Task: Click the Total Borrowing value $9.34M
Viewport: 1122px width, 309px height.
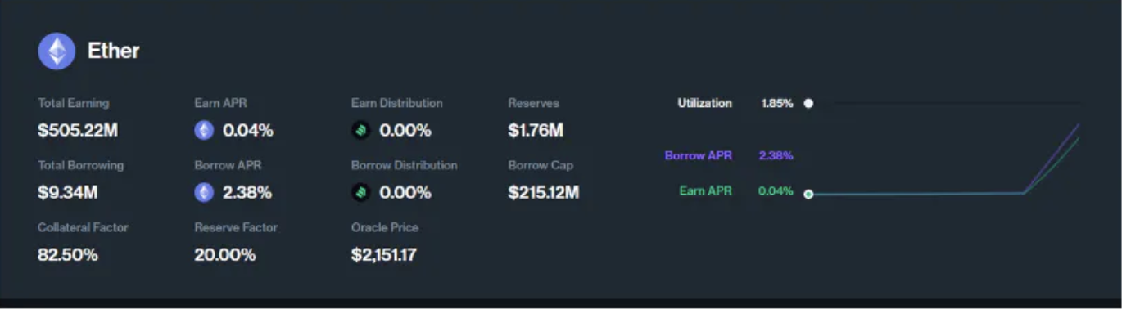Action: (x=68, y=192)
